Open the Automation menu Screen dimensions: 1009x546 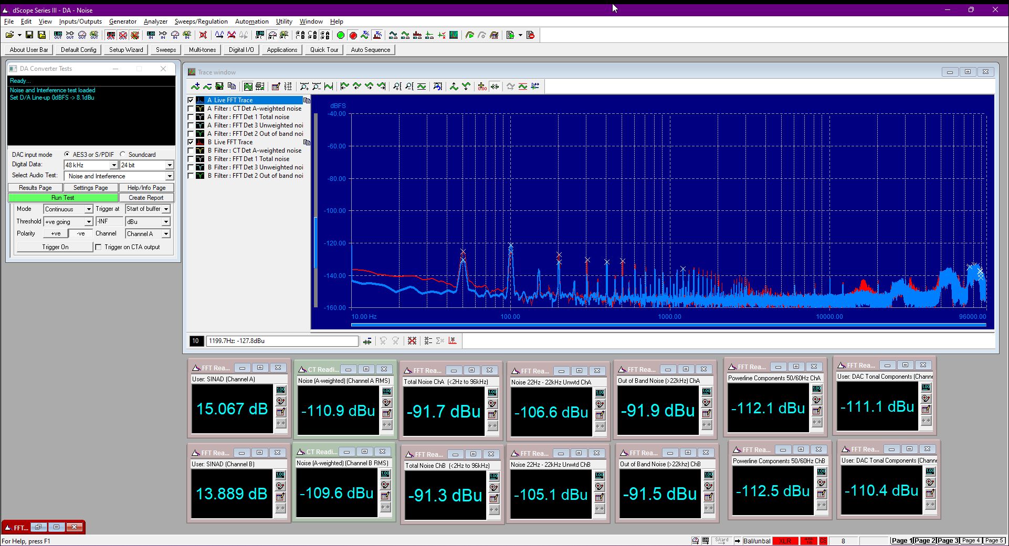pos(251,22)
